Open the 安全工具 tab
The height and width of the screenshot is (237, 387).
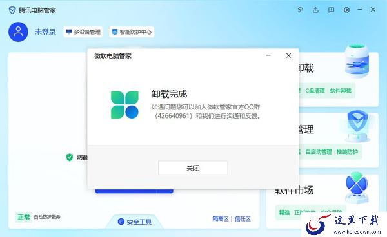135,222
